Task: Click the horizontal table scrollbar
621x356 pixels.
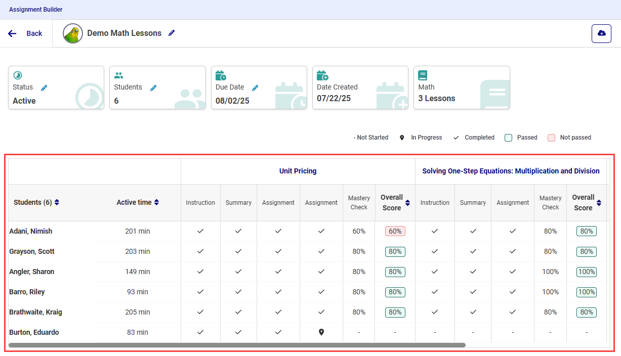Action: pos(237,345)
